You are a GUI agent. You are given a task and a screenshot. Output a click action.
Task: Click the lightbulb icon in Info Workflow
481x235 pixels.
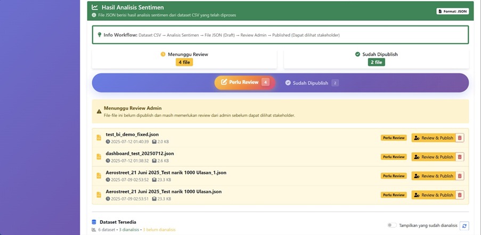(100, 35)
